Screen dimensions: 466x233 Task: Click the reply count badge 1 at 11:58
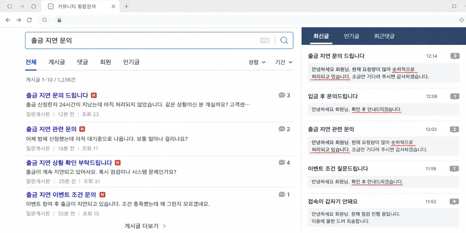click(x=454, y=169)
